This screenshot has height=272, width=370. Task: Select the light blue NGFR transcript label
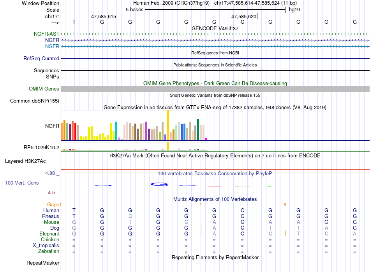(x=52, y=46)
